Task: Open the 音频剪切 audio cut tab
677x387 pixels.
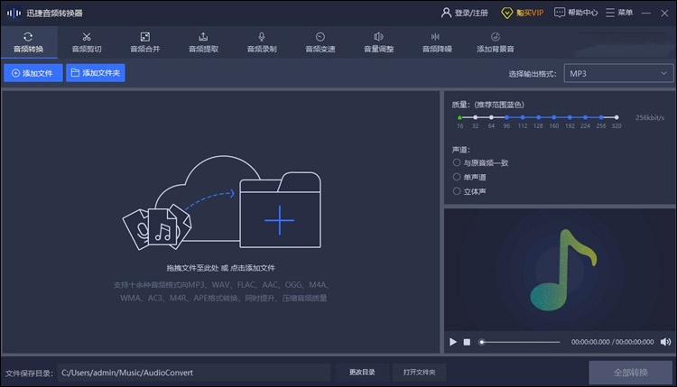Action: 87,42
